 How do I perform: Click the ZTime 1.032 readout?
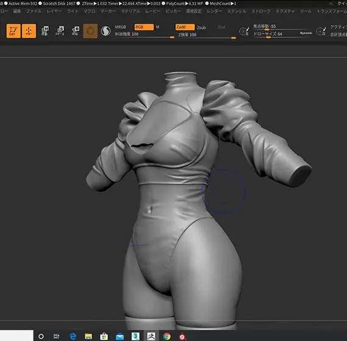coord(95,4)
